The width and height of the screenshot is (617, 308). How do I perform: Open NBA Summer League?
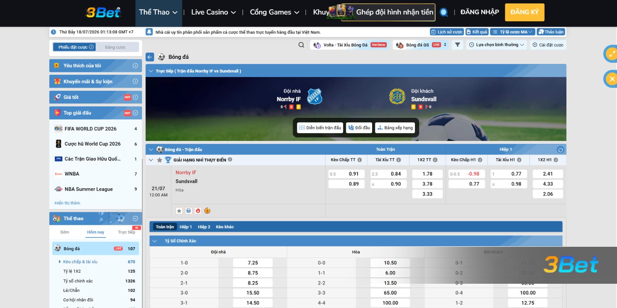(96, 189)
